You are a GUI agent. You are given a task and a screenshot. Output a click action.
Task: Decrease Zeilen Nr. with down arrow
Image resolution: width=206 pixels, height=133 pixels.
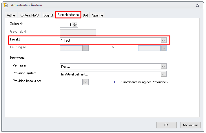pos(75,26)
